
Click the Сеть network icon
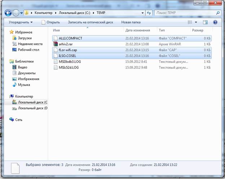pos(12,119)
